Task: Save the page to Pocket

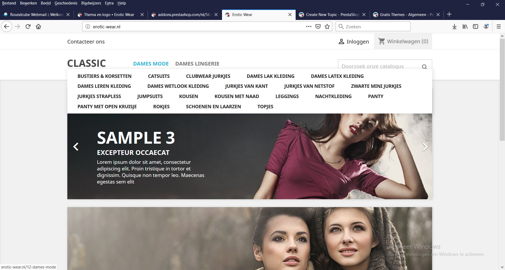Action: (x=318, y=26)
